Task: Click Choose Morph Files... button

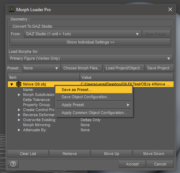Action: tap(82, 68)
